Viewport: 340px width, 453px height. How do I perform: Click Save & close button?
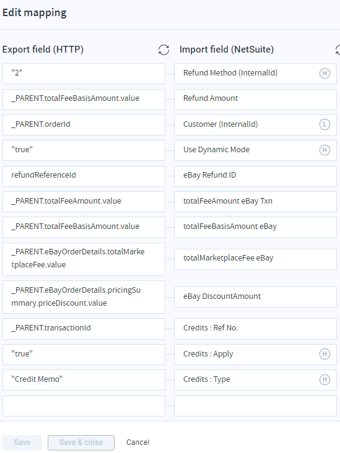pos(81,442)
